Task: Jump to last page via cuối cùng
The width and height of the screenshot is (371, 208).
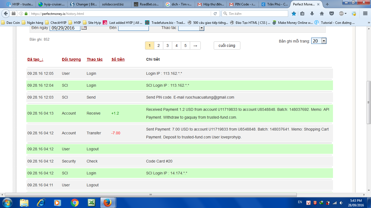Action: point(227,45)
